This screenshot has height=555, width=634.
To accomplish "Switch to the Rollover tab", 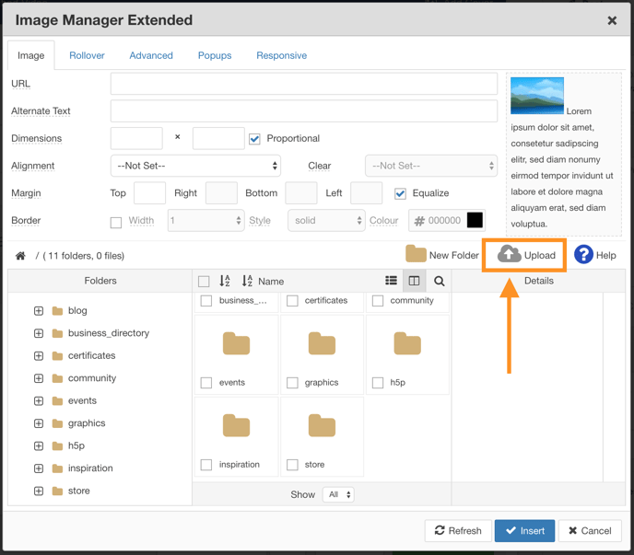I will [87, 55].
